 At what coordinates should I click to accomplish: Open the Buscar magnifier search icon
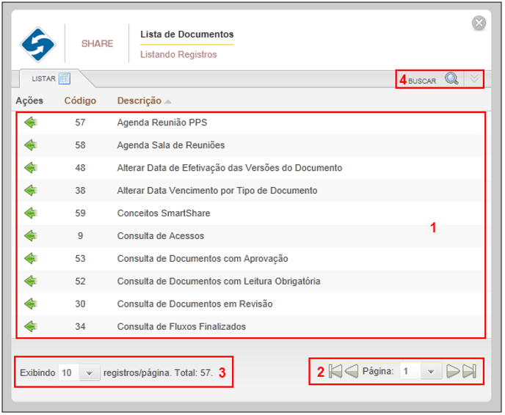point(452,79)
